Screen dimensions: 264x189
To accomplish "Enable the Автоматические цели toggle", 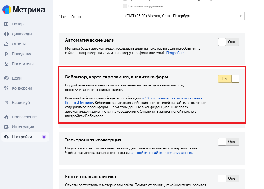I will pyautogui.click(x=228, y=42).
